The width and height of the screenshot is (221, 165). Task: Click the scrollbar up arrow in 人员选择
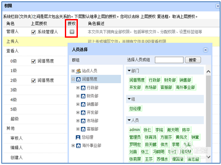[208, 71]
